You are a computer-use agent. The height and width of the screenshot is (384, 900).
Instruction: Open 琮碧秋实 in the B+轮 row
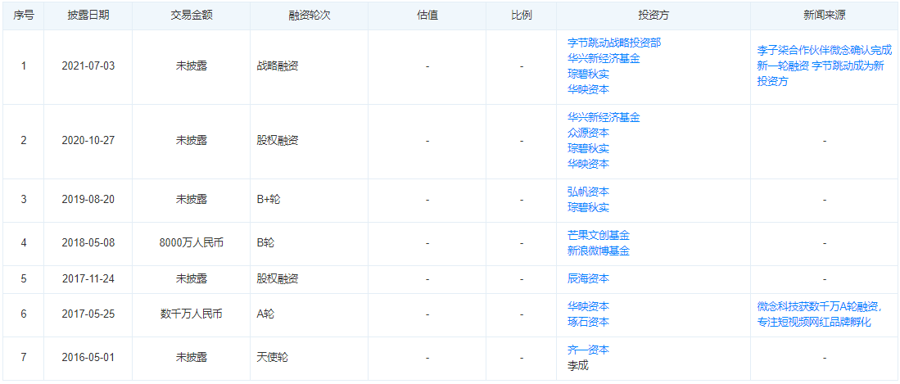(588, 208)
